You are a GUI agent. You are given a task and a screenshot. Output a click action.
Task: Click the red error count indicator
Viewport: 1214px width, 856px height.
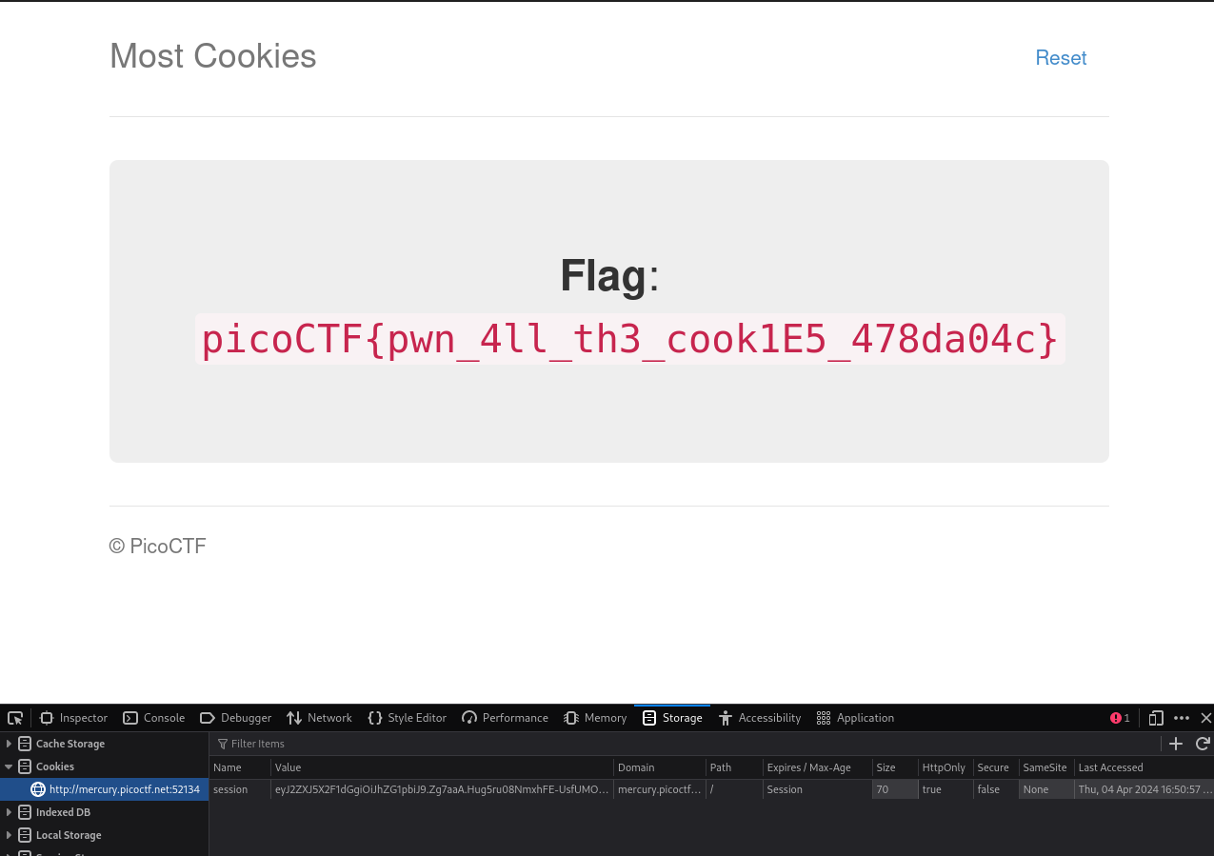(x=1120, y=718)
